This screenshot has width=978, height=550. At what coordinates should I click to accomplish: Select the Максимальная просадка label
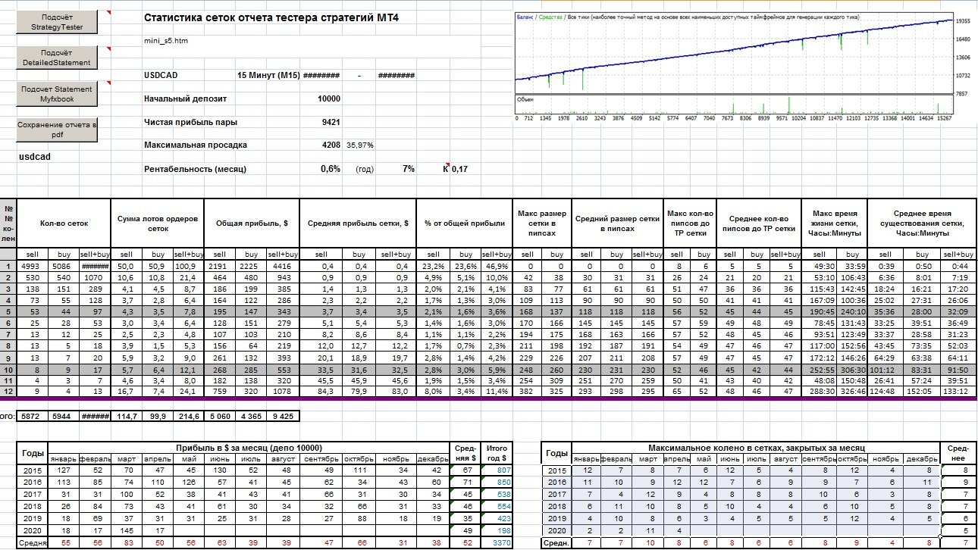tap(195, 145)
